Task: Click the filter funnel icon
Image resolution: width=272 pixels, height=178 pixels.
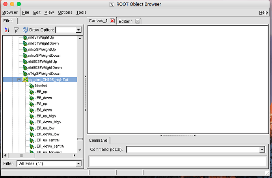Action: (16, 30)
